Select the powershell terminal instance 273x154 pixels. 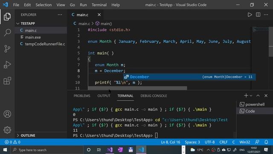pos(254,104)
